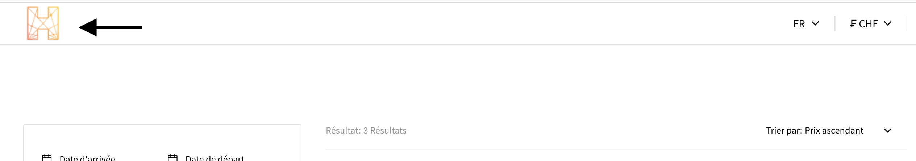This screenshot has height=161, width=916.
Task: Expand the Trier par sorting dropdown
Action: coord(828,130)
